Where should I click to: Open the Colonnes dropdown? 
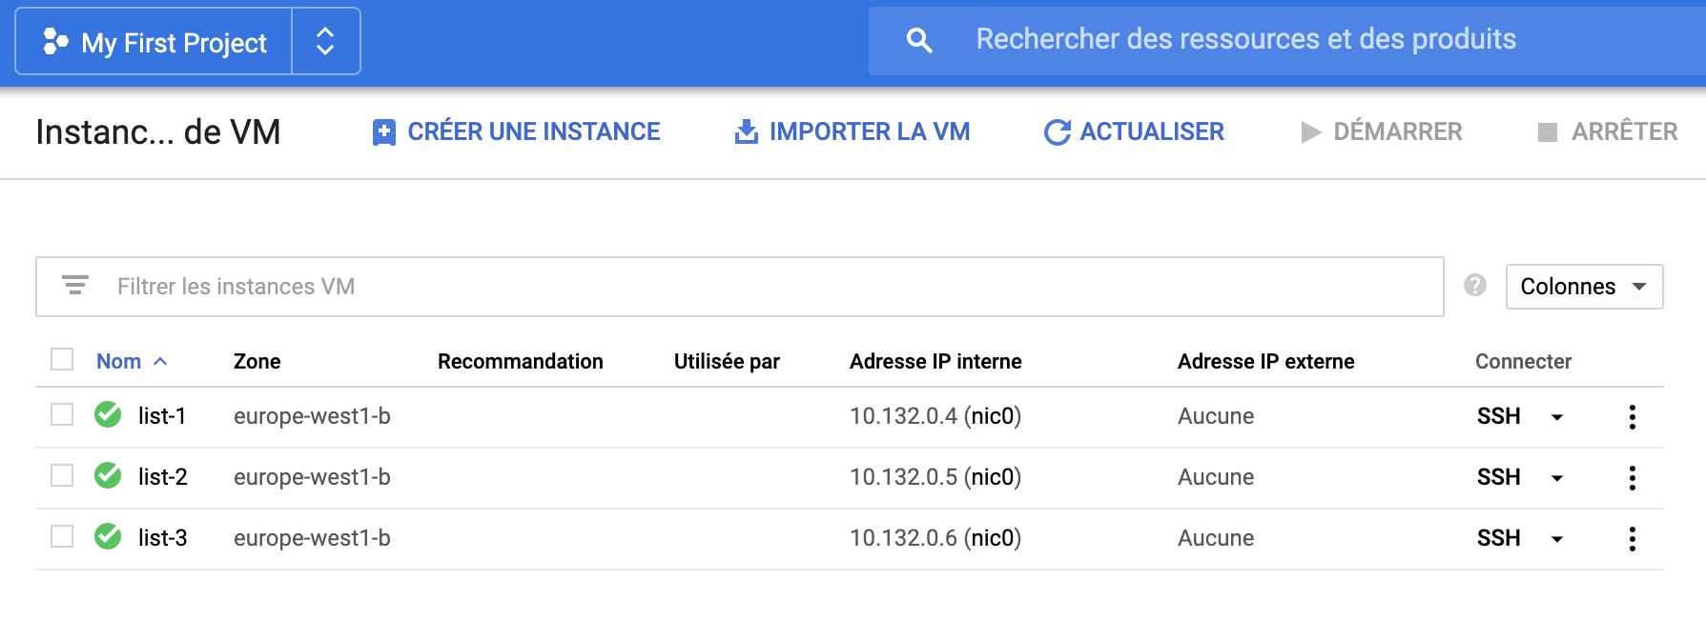click(x=1584, y=287)
